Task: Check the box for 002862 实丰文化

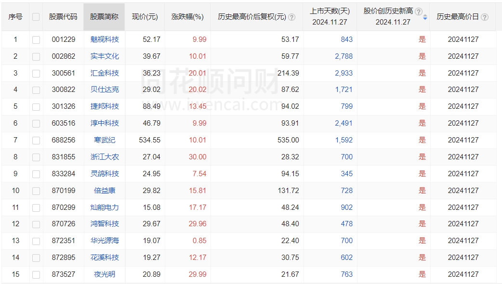Action: tap(36, 57)
